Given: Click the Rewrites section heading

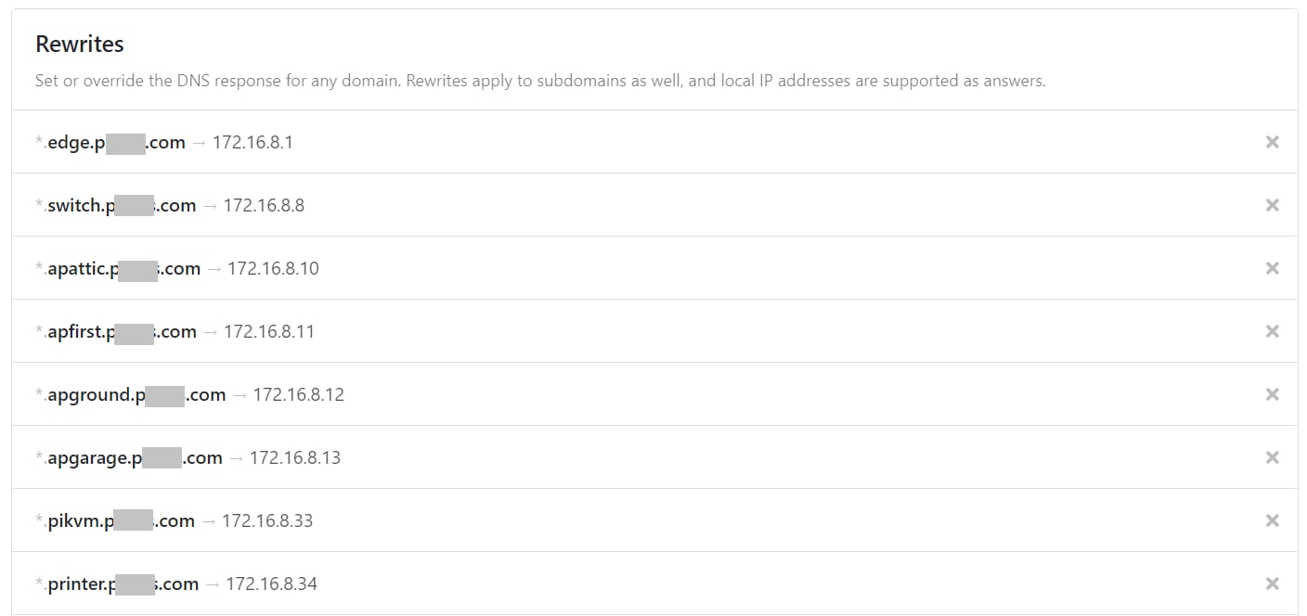Looking at the screenshot, I should click(x=80, y=44).
